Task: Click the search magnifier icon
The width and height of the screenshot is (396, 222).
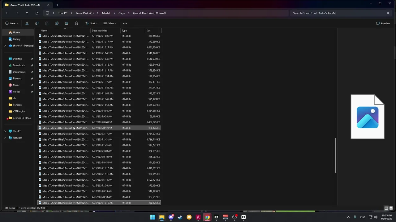Action: click(388, 13)
